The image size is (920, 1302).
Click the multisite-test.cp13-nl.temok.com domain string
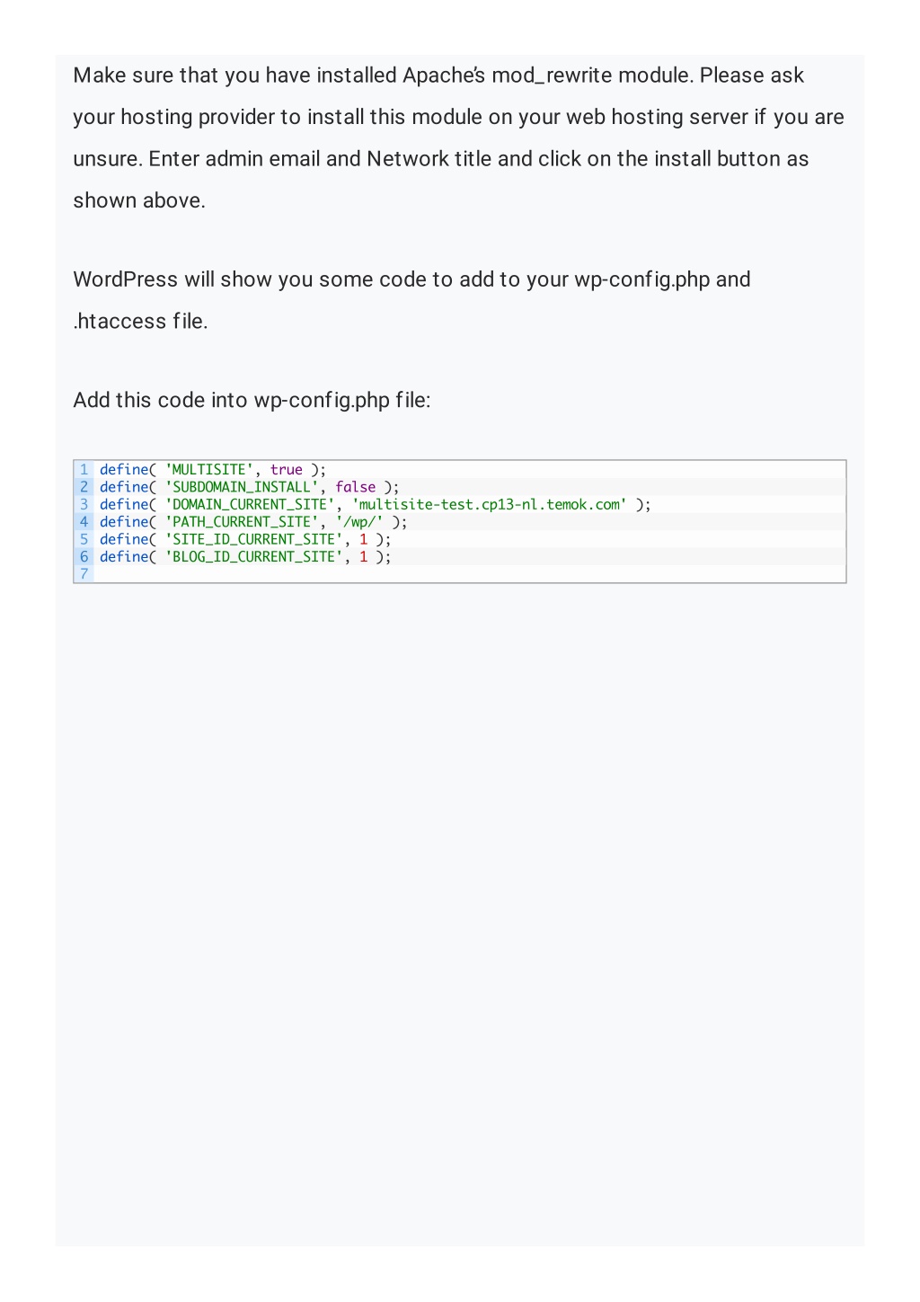[490, 505]
